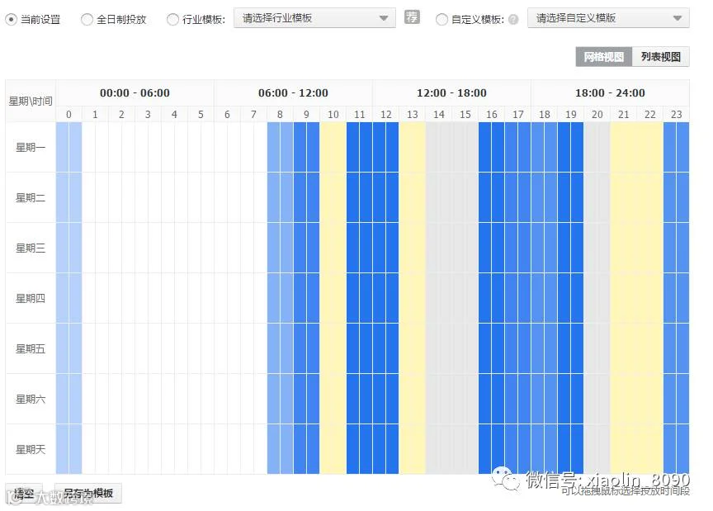Switch to 网格视图 tab
Image resolution: width=713 pixels, height=511 pixels.
pyautogui.click(x=603, y=57)
